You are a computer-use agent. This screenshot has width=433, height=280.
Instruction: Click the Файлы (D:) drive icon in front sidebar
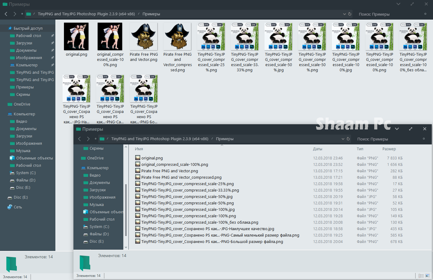pos(86,234)
